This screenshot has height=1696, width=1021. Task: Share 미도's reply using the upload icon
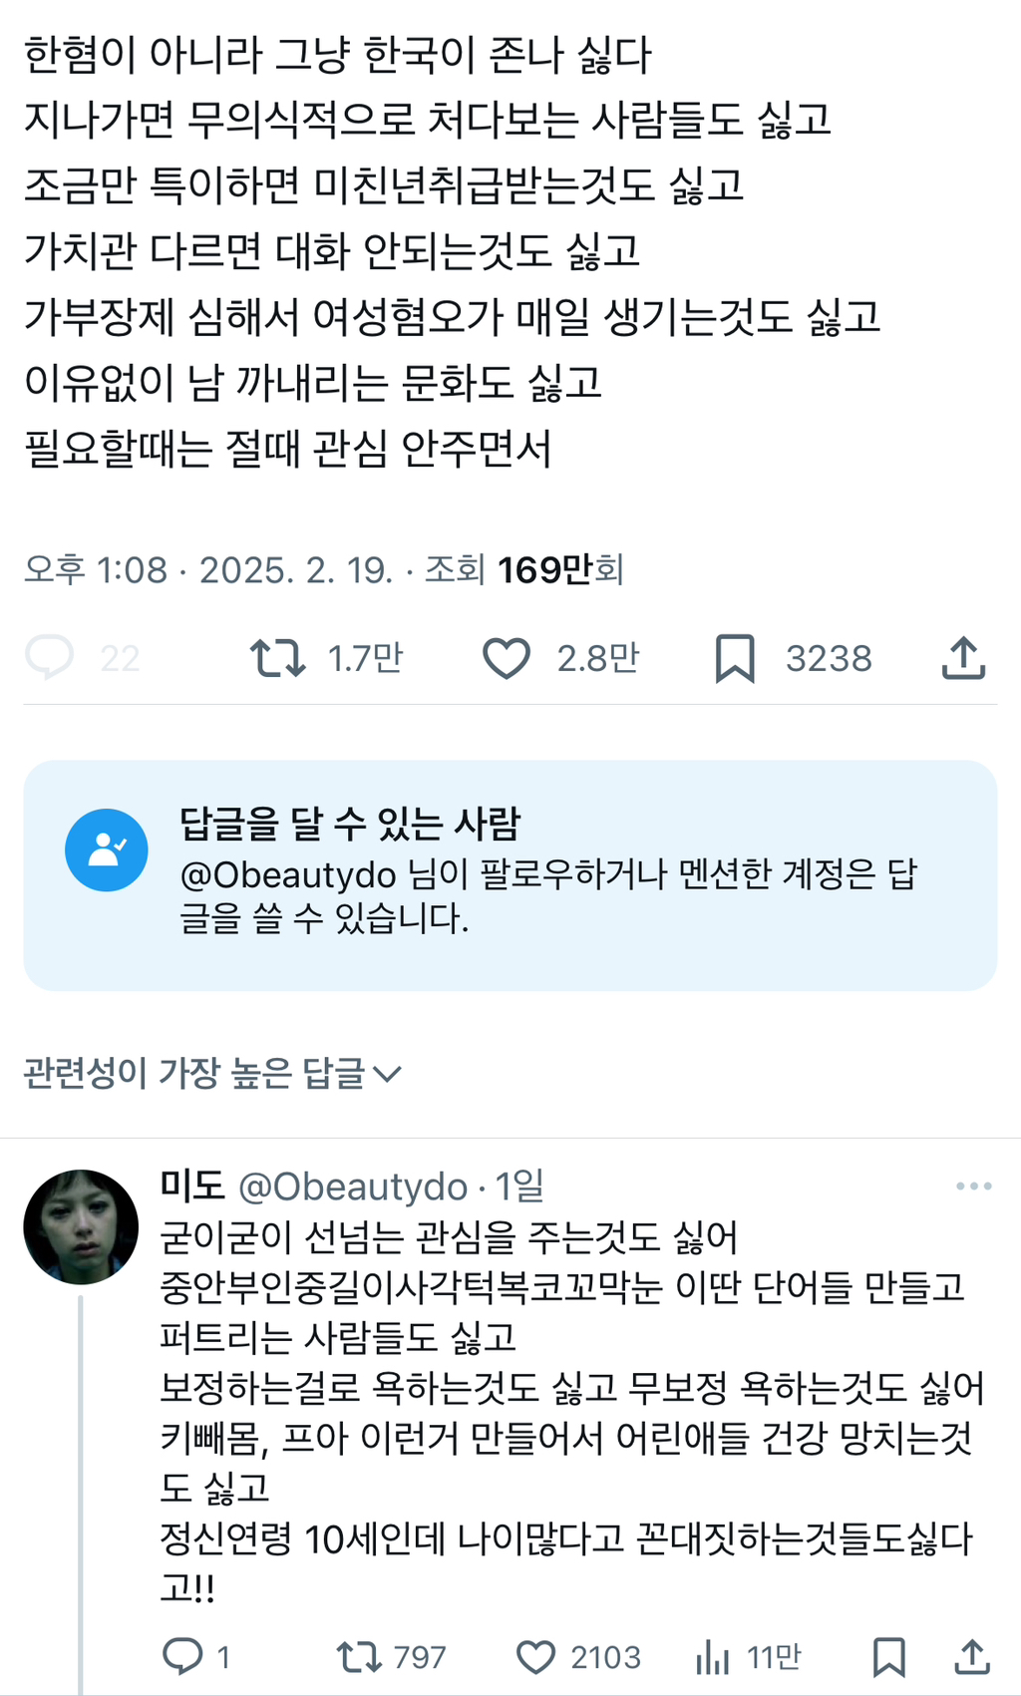coord(971,1656)
